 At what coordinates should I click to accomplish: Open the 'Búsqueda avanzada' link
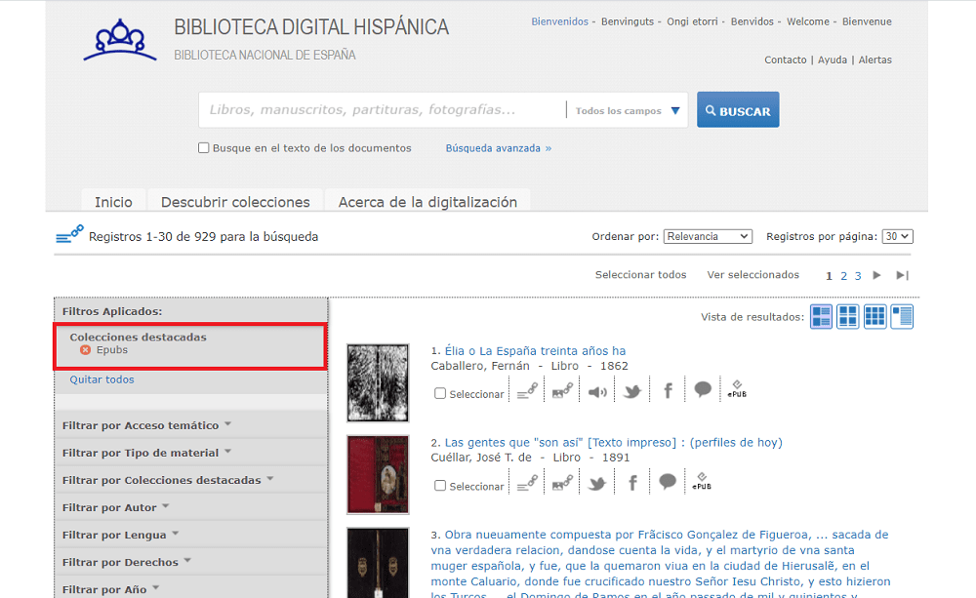pyautogui.click(x=499, y=148)
